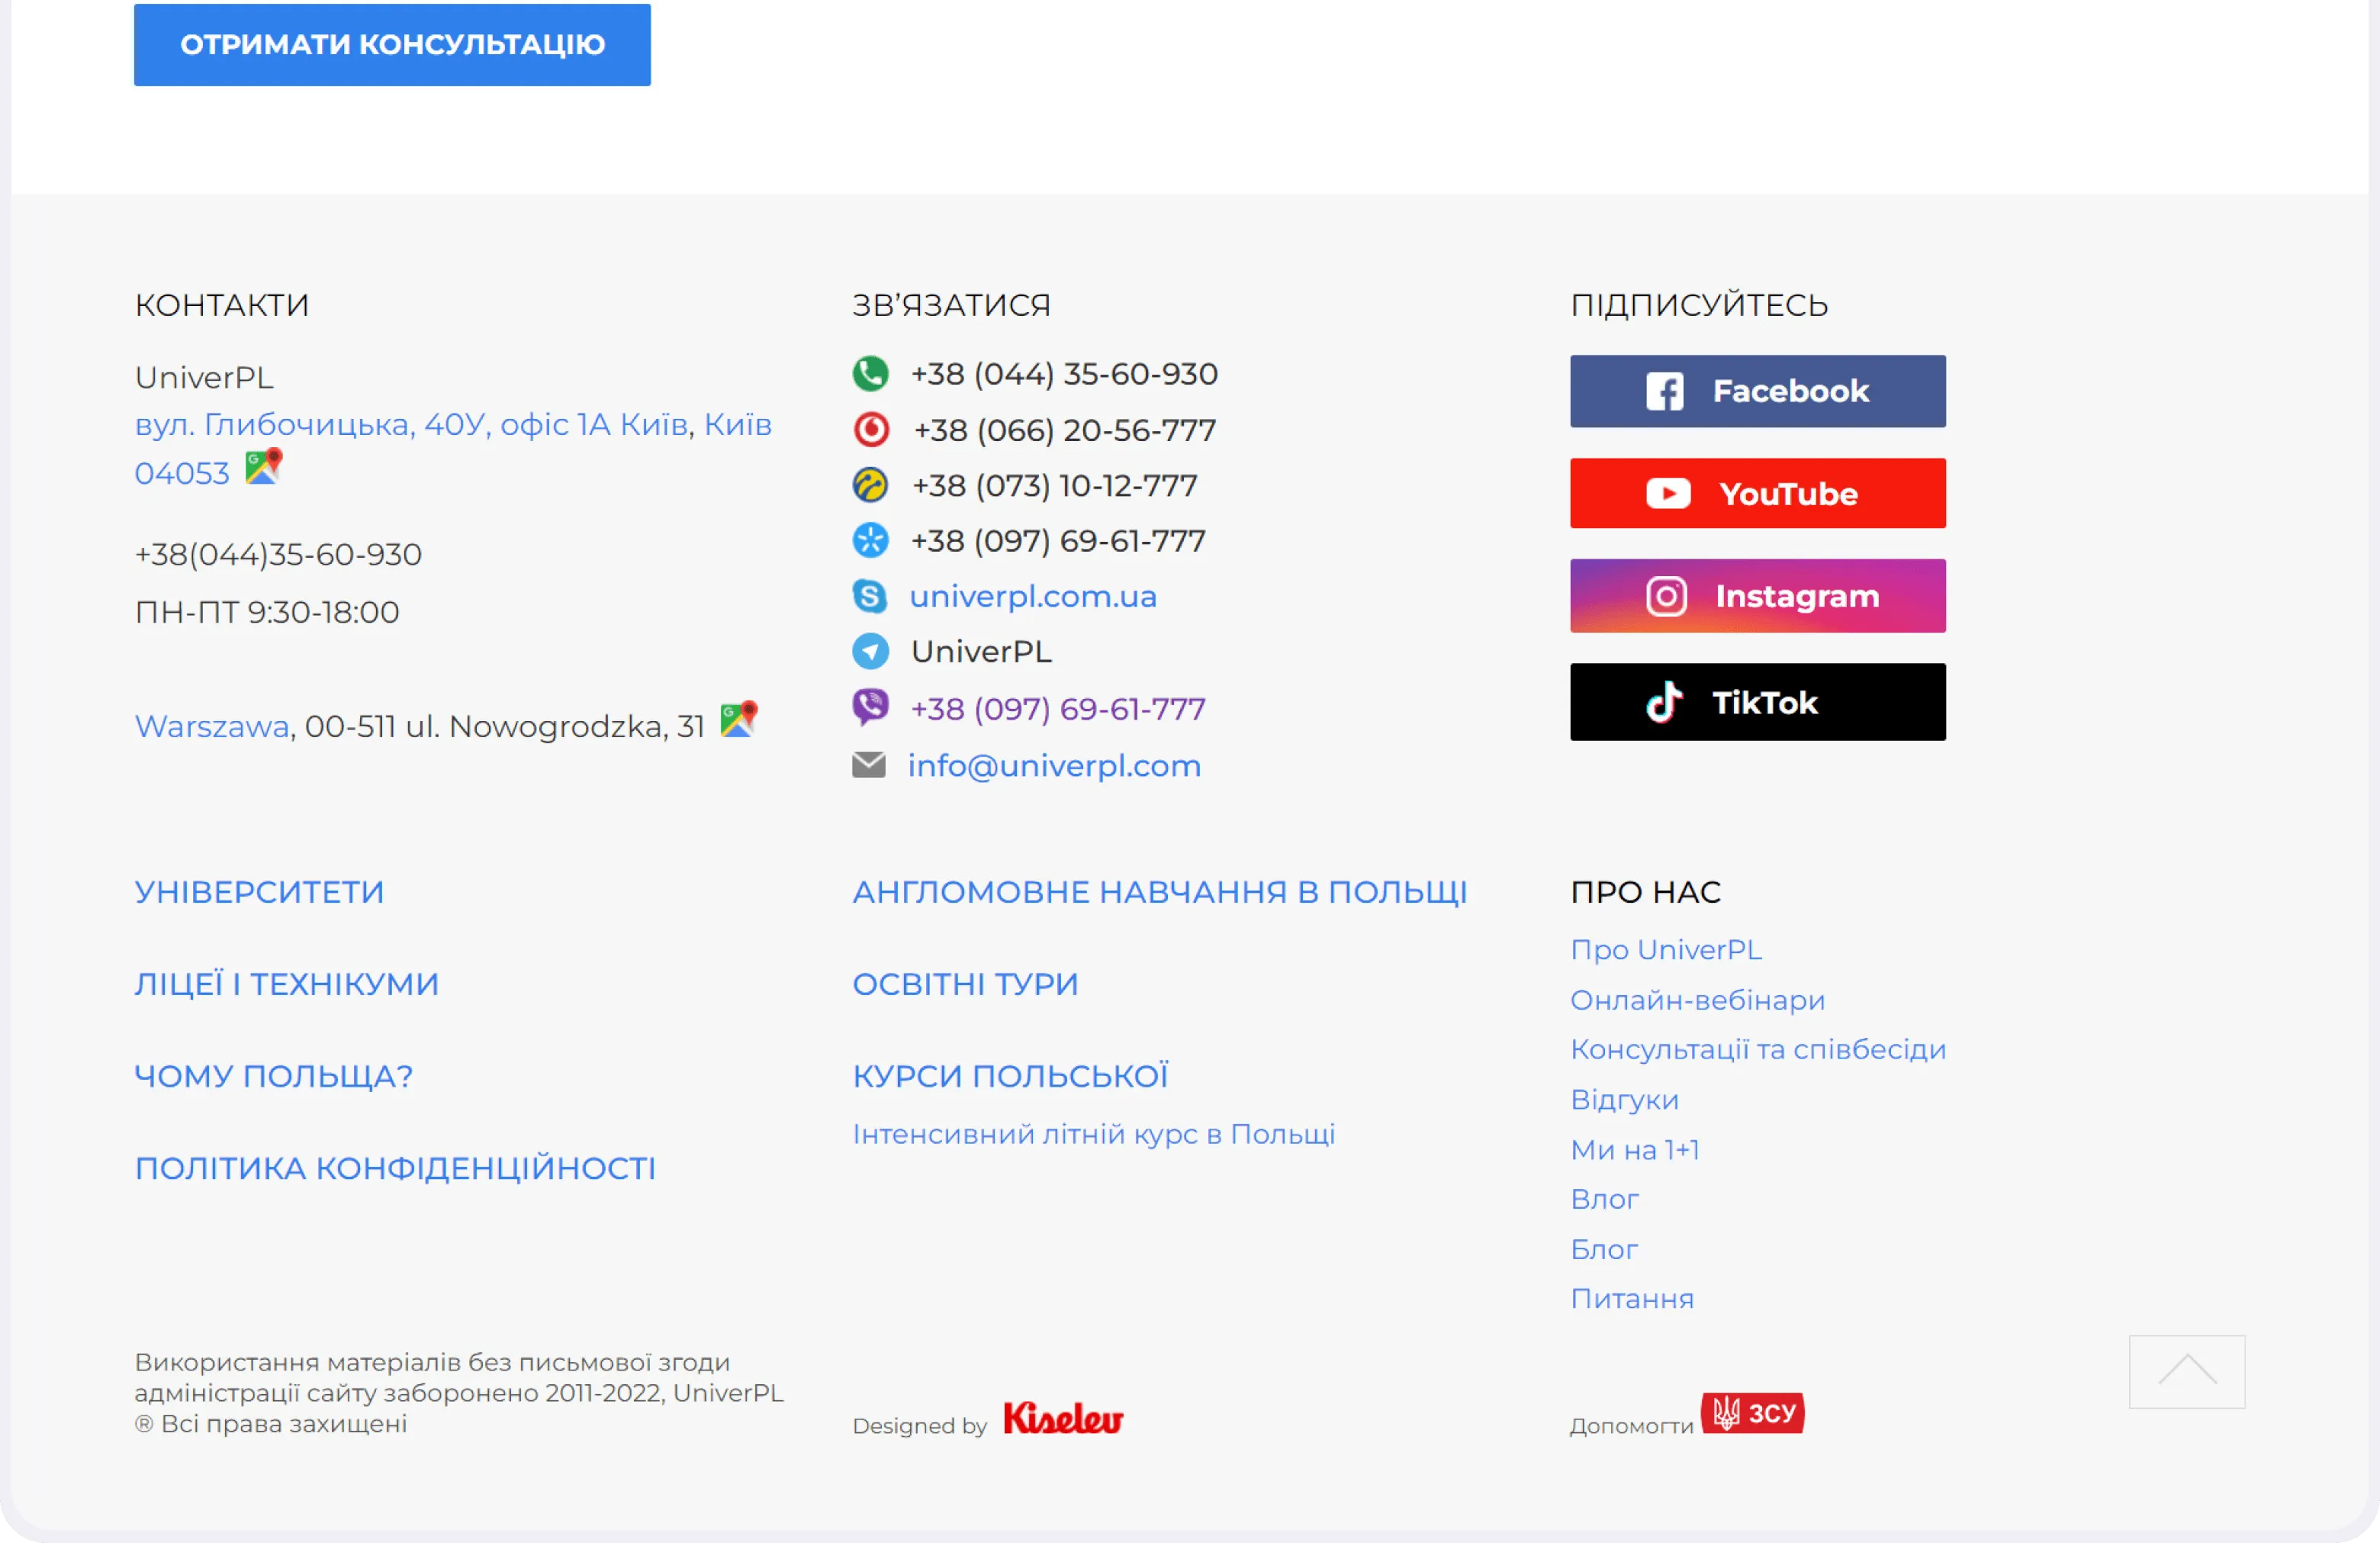2380x1543 pixels.
Task: Click ПОЛІТИКА КОНФІДЕНЦІЙНОСТІ link
Action: (x=395, y=1168)
